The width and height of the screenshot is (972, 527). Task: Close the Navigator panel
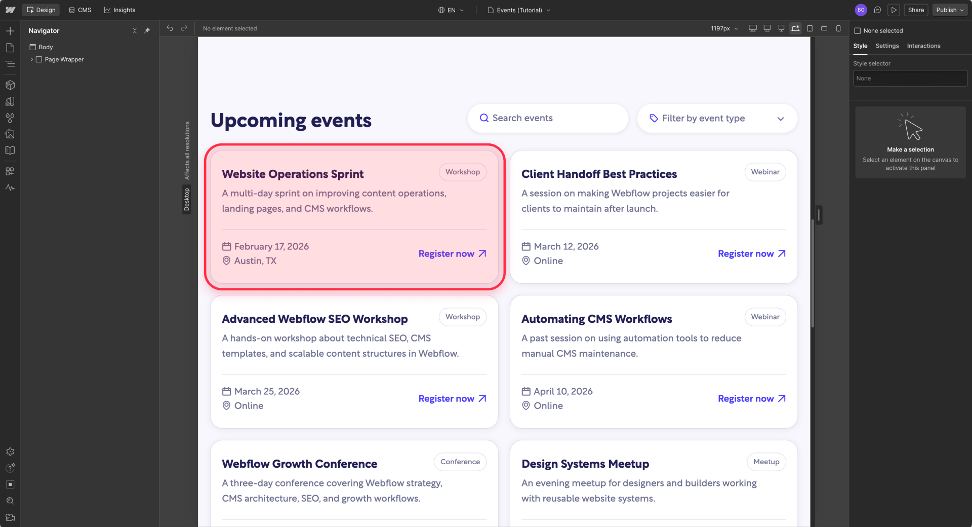click(135, 31)
